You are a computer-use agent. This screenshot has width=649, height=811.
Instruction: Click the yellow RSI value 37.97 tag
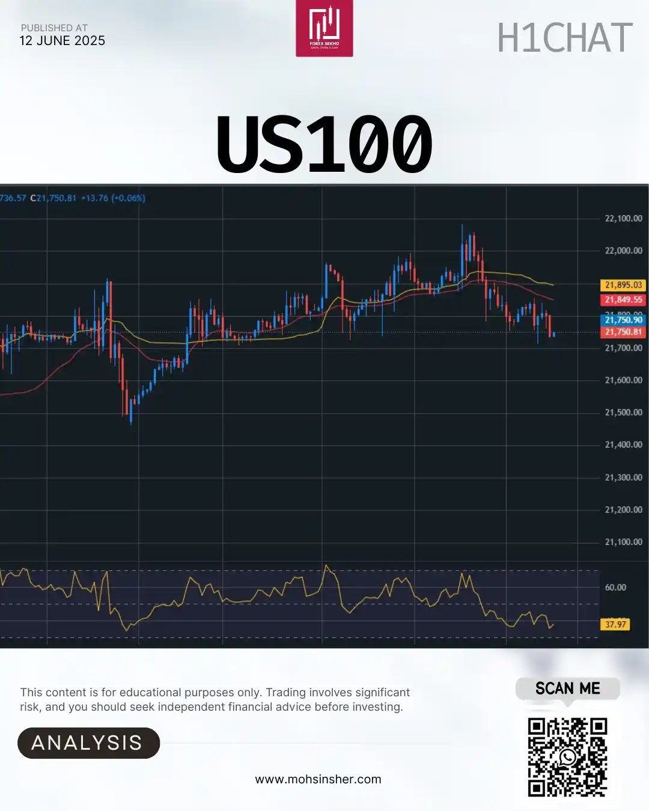615,624
